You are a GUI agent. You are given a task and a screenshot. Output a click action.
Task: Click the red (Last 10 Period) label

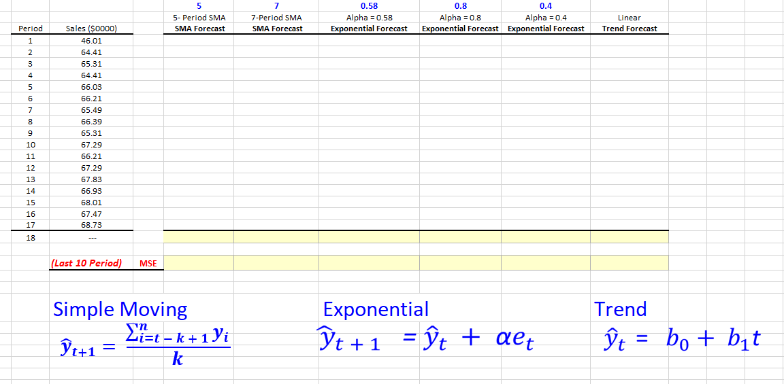(x=88, y=262)
